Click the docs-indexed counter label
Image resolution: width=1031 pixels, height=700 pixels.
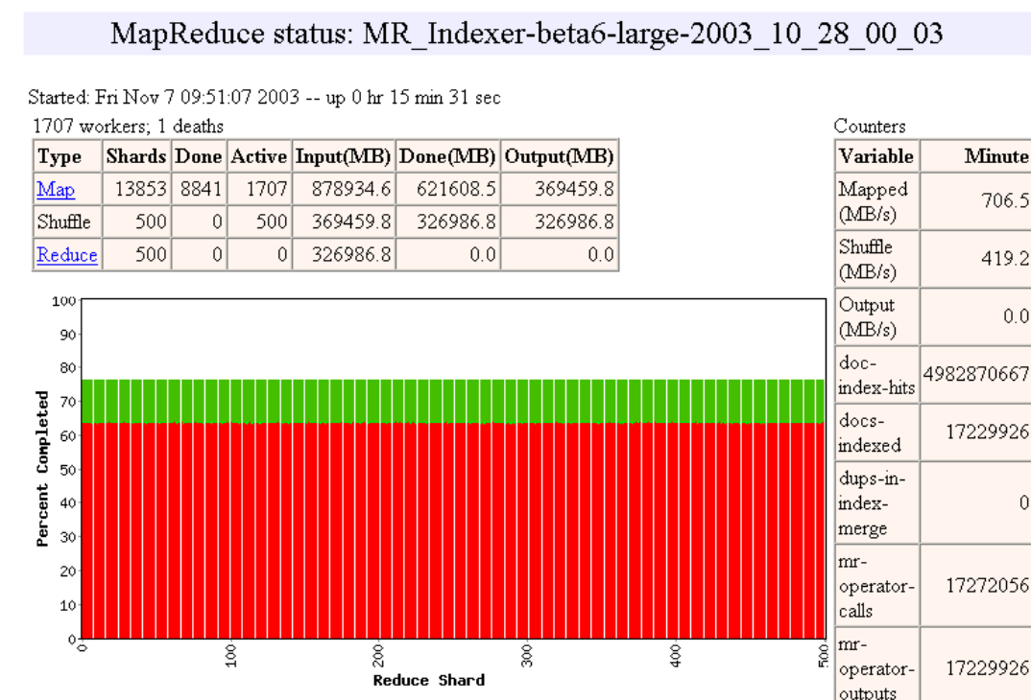(870, 432)
